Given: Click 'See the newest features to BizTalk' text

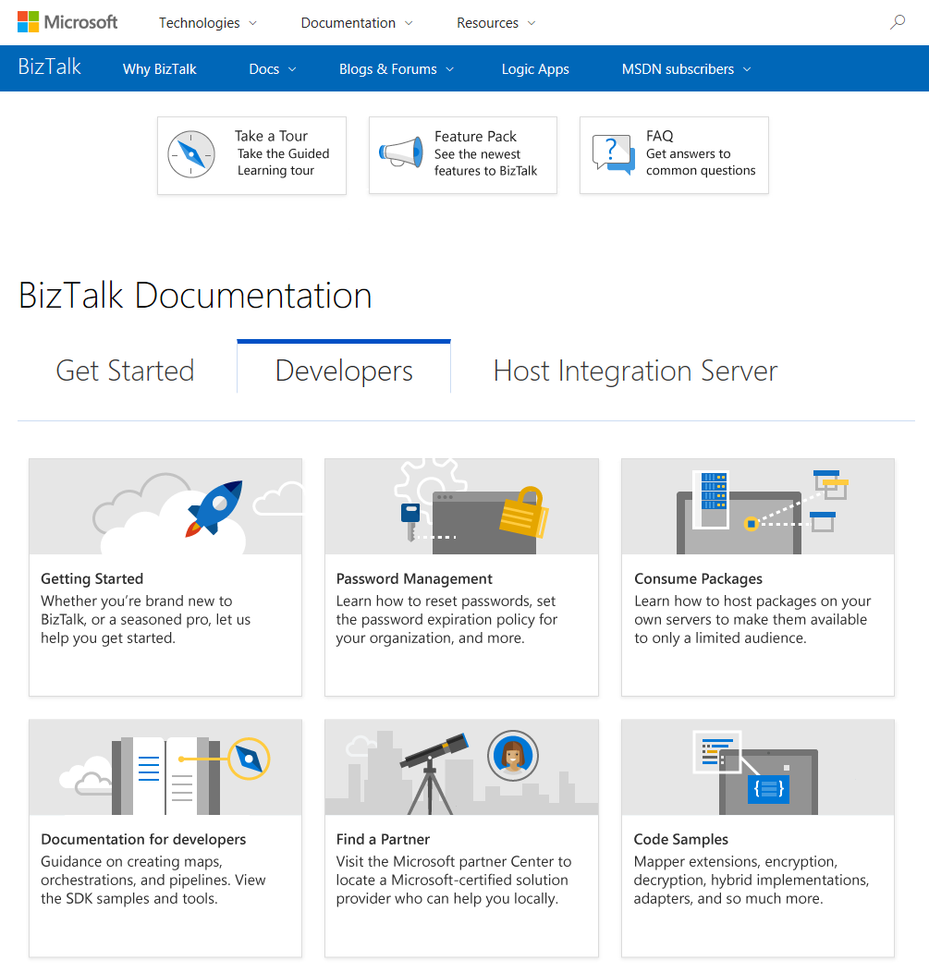Looking at the screenshot, I should (485, 163).
